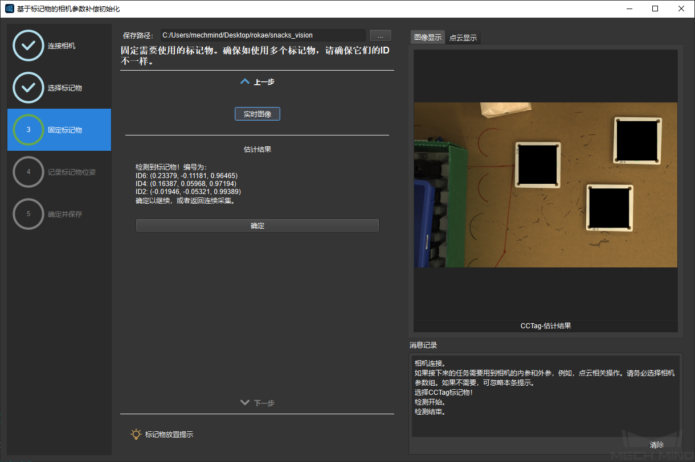
Task: Click the 选择标记物 step label
Action: click(65, 88)
